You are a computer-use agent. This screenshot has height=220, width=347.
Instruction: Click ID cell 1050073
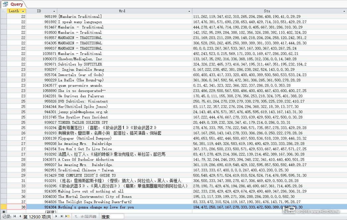click(42, 59)
